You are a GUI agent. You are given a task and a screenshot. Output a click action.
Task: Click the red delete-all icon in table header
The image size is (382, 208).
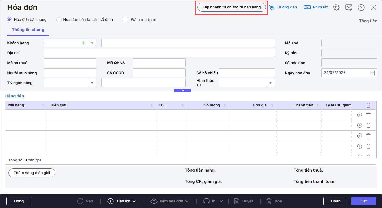pyautogui.click(x=368, y=105)
